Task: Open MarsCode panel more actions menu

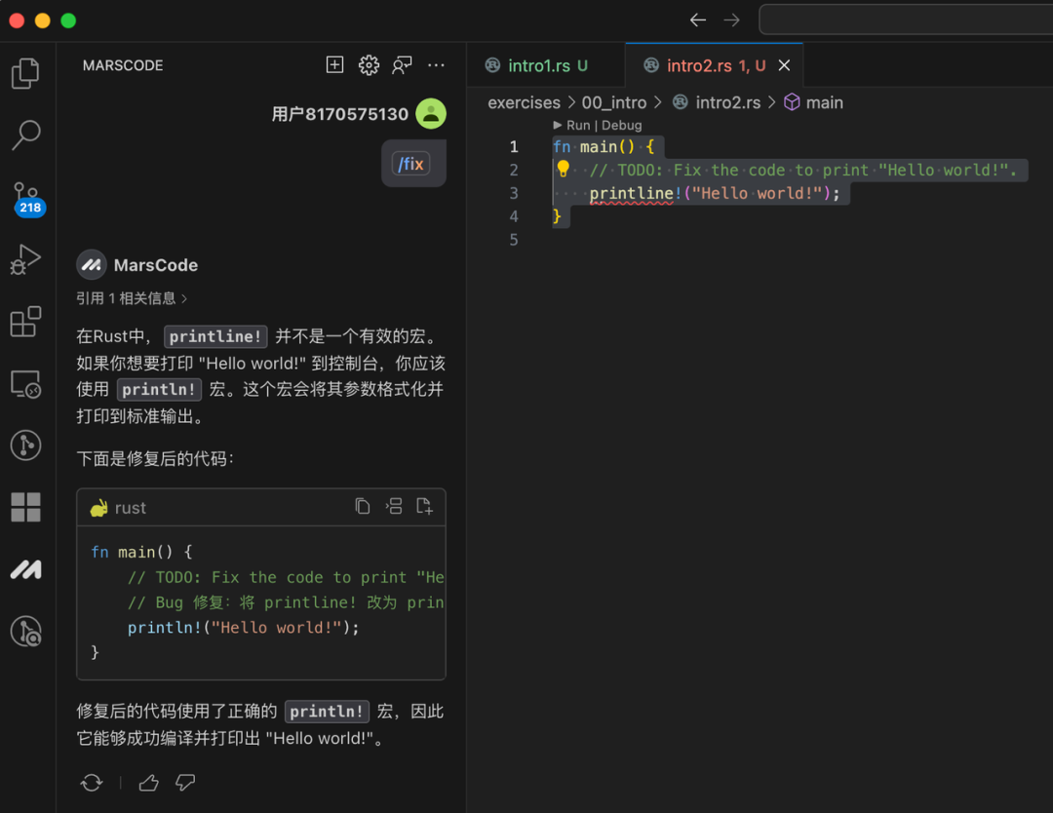Action: click(x=437, y=65)
